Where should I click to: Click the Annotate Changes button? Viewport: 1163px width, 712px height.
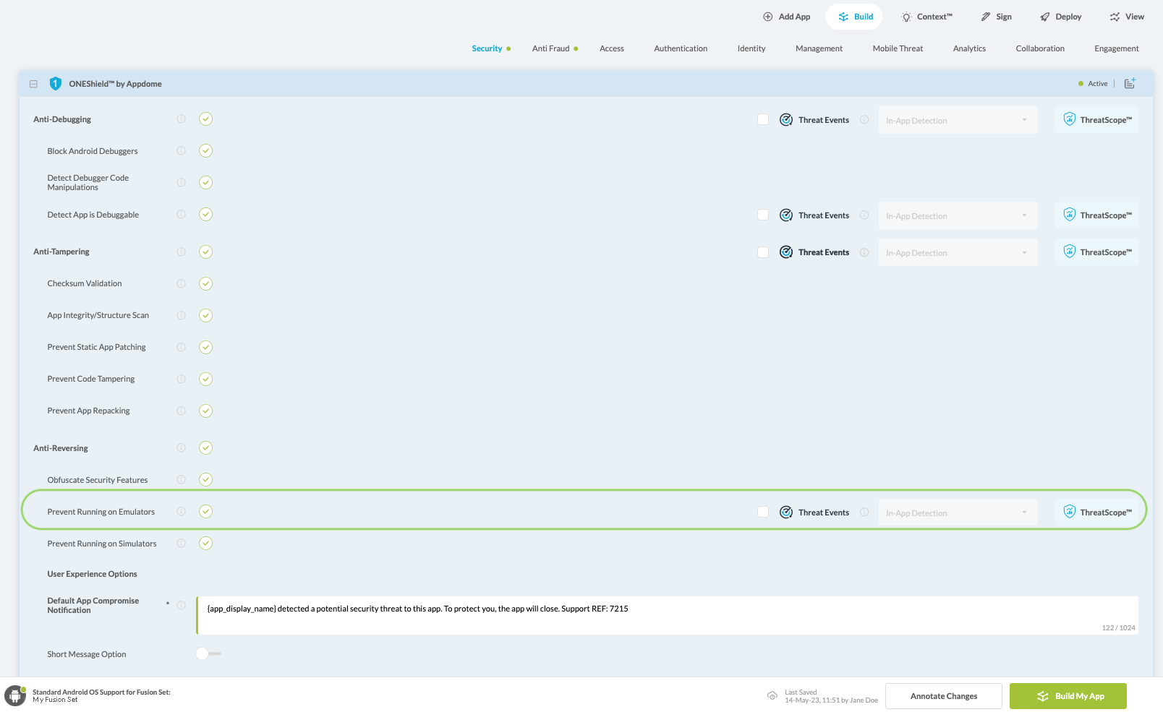[x=943, y=696]
